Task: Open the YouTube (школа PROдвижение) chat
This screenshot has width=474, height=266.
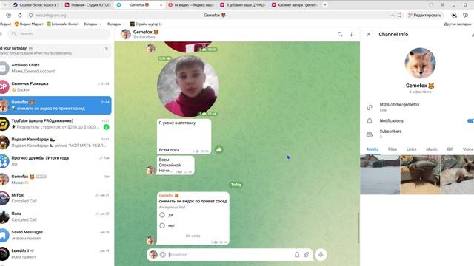Action: 56,123
